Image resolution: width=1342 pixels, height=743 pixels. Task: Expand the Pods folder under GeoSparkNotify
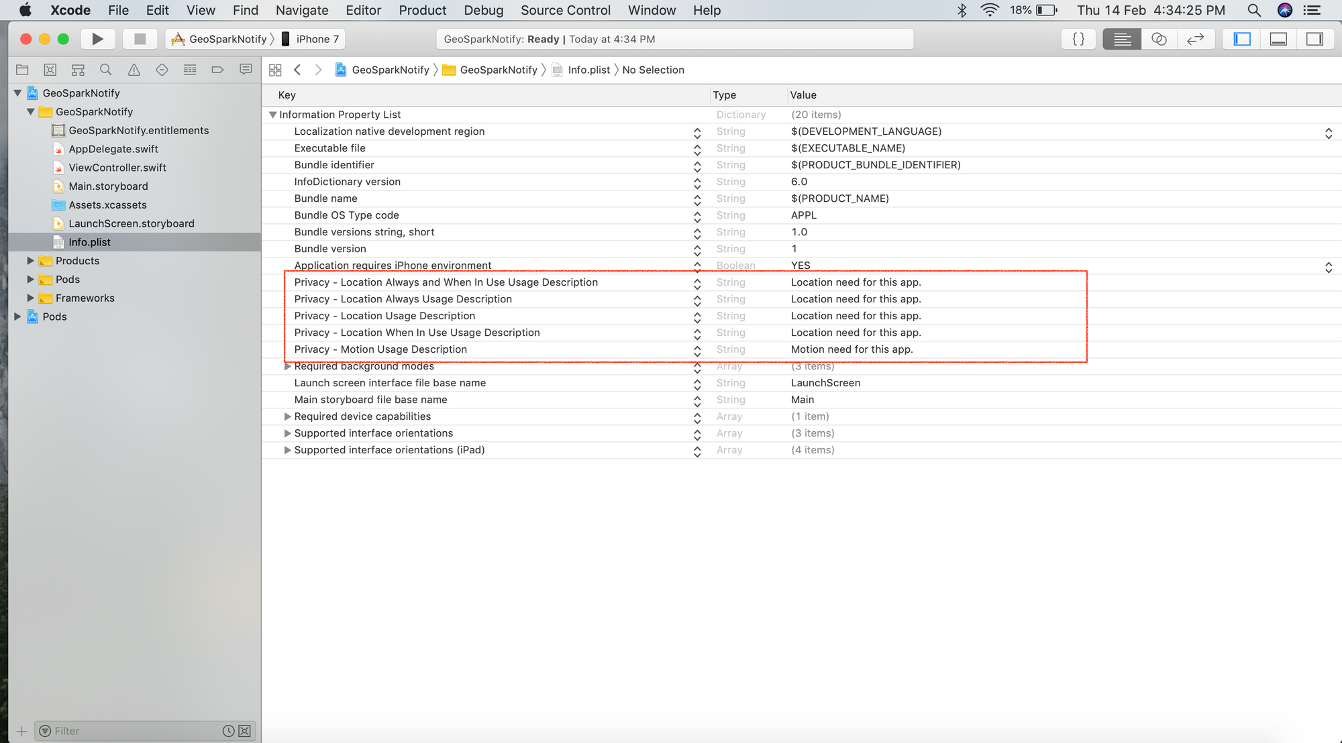click(30, 280)
